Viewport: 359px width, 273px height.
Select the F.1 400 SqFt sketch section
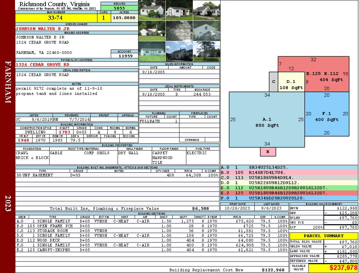point(327,114)
